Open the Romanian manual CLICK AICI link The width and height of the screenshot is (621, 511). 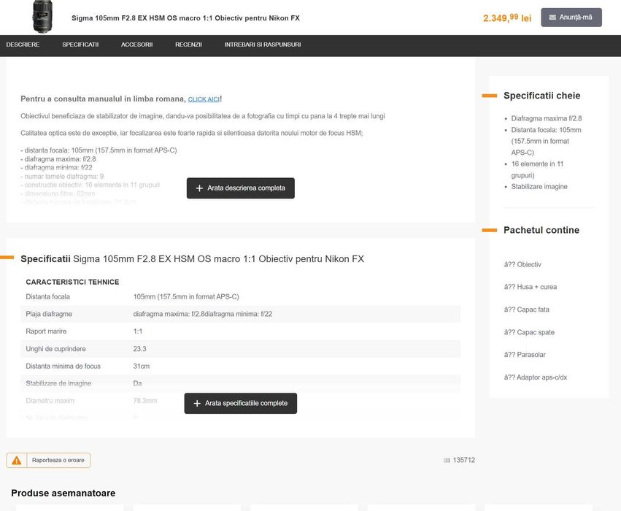204,99
